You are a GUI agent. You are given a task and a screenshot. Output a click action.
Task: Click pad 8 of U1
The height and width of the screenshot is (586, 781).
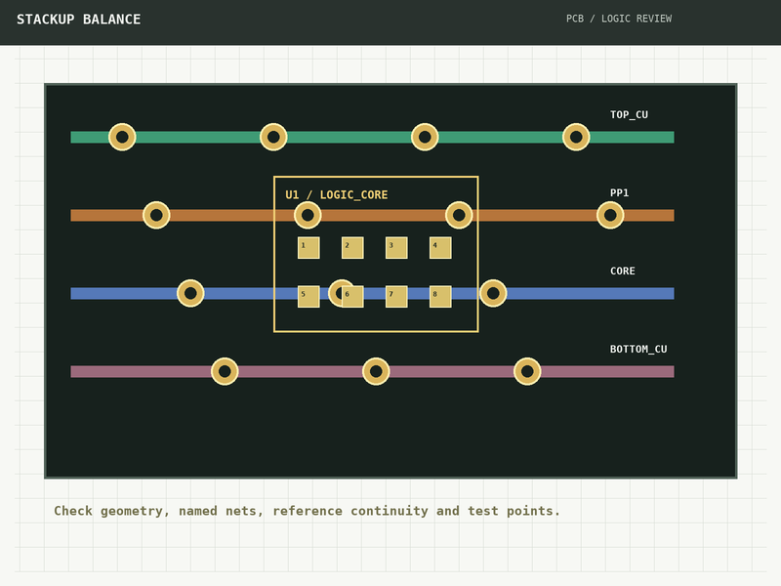441,297
